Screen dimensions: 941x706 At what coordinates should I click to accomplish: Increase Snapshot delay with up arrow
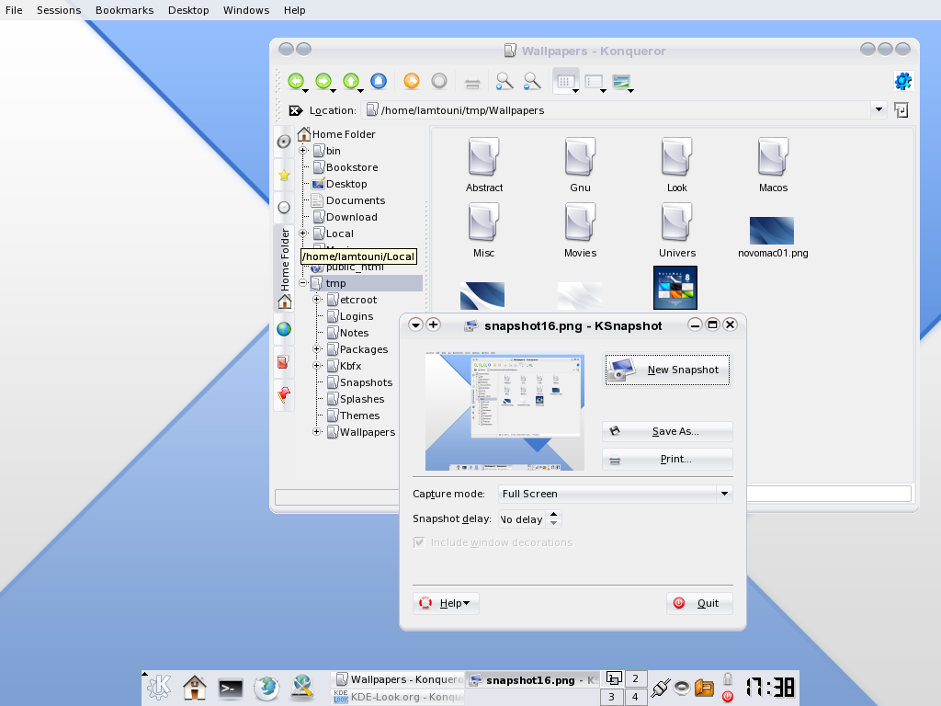pos(554,515)
